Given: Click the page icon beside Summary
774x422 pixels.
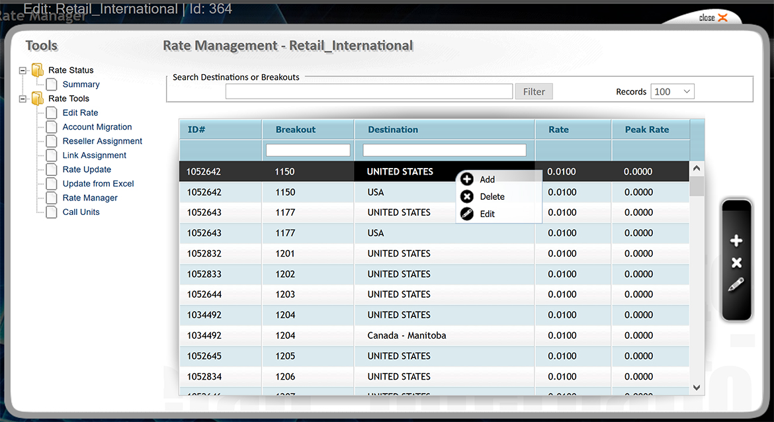Looking at the screenshot, I should click(52, 85).
